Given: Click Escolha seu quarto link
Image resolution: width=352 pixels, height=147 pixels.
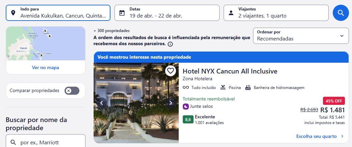Looking at the screenshot, I should [x=320, y=136].
